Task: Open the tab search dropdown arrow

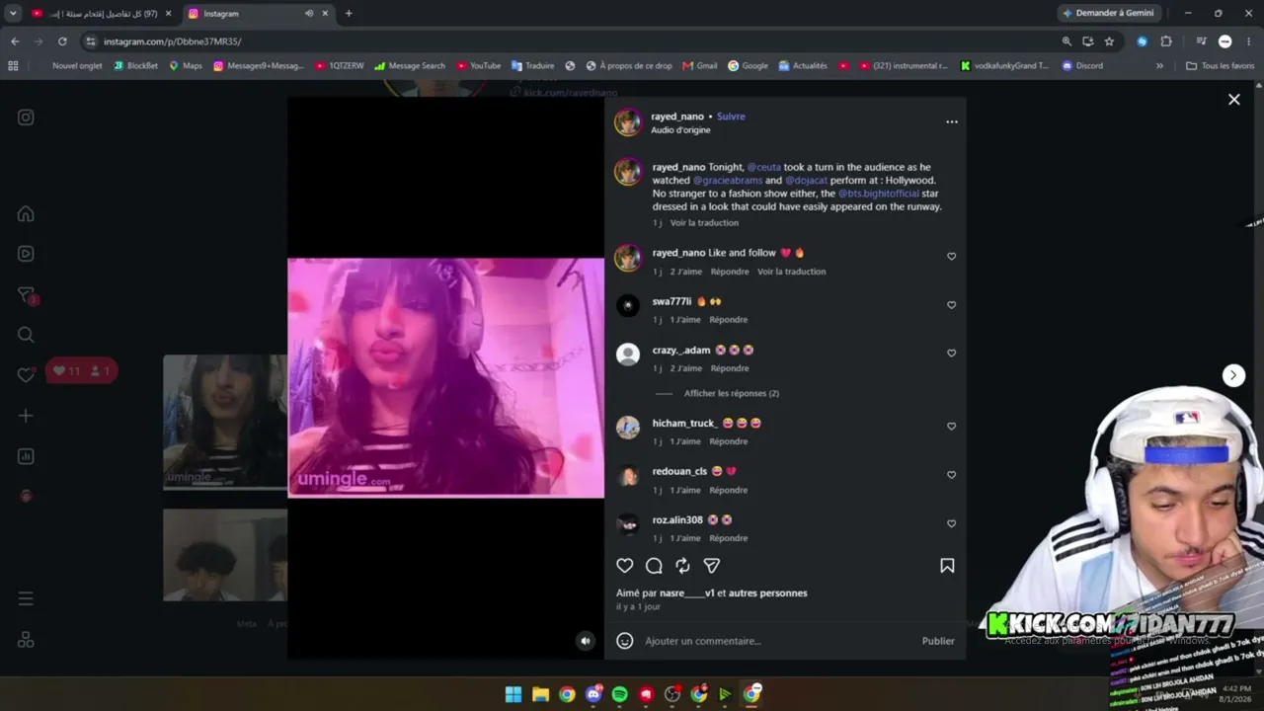Action: click(x=13, y=14)
